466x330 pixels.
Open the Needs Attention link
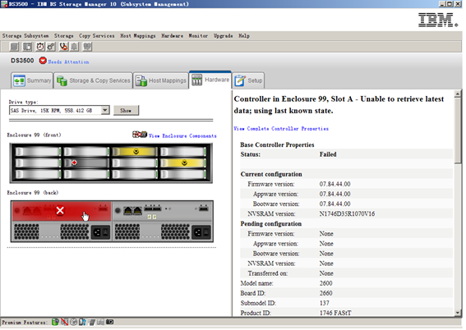pos(68,62)
